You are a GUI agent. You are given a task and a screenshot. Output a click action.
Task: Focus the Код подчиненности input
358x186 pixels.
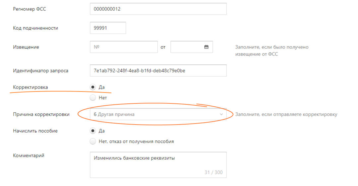(108, 28)
